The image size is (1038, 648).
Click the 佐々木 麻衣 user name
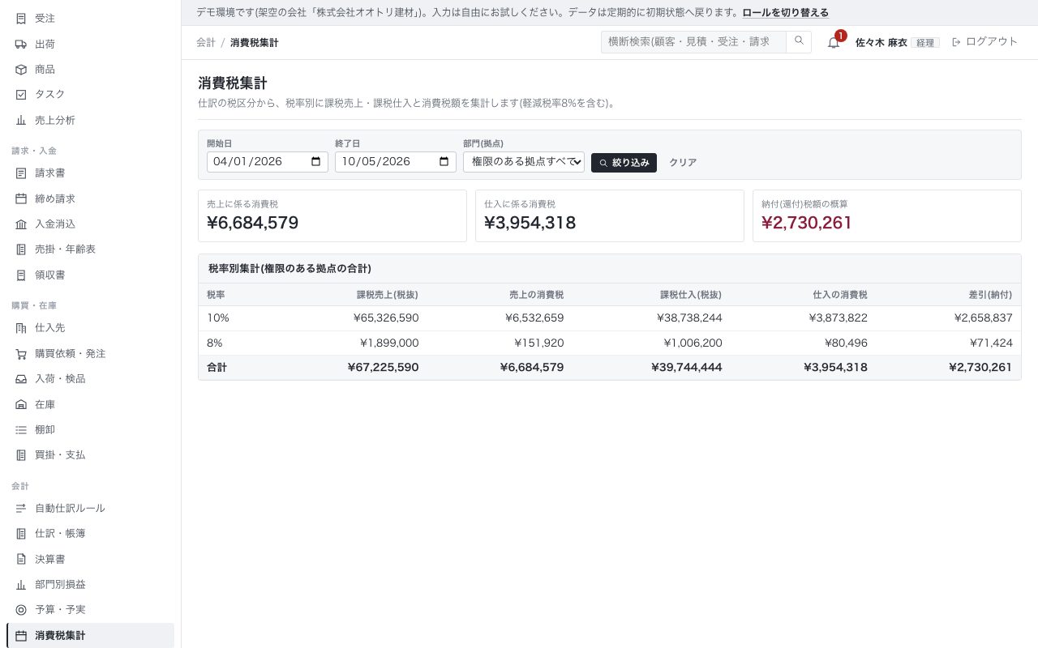[881, 43]
